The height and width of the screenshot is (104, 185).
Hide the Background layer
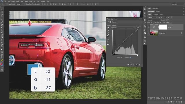(x=148, y=33)
